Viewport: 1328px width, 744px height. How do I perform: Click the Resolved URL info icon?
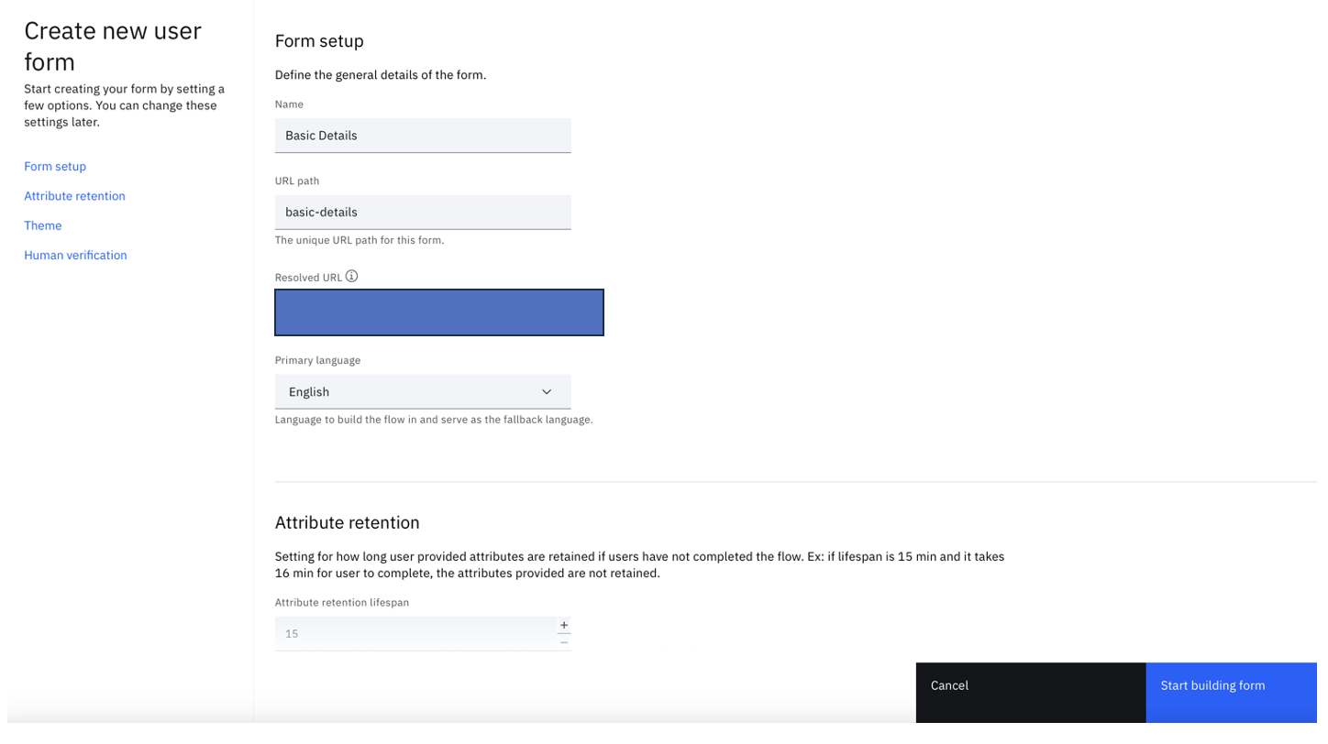click(351, 276)
